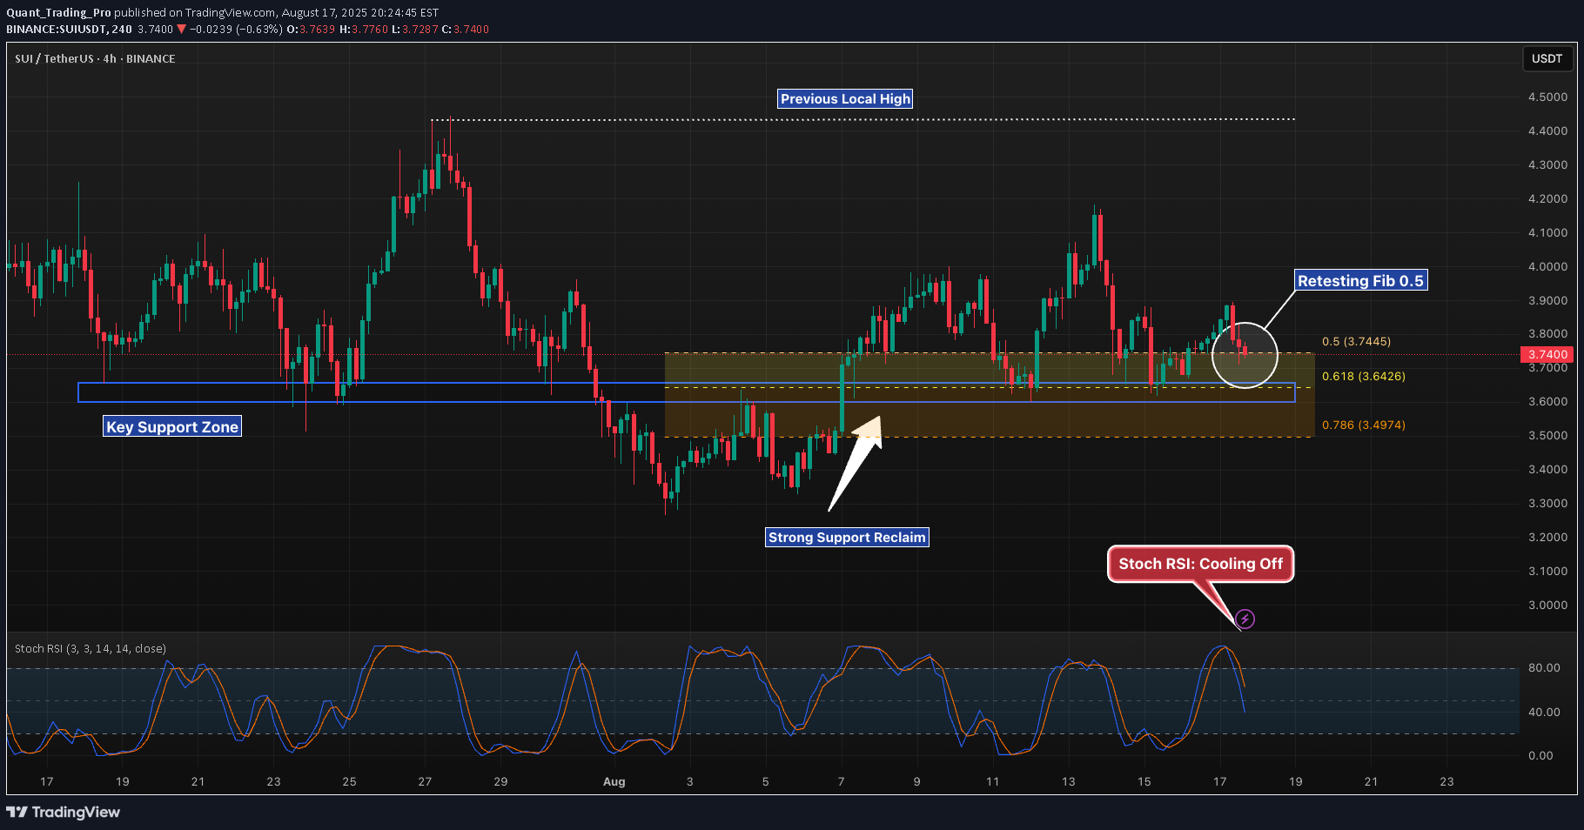The width and height of the screenshot is (1584, 830).
Task: Click the 40.00 Stoch RSI axis label
Action: pos(1544,712)
